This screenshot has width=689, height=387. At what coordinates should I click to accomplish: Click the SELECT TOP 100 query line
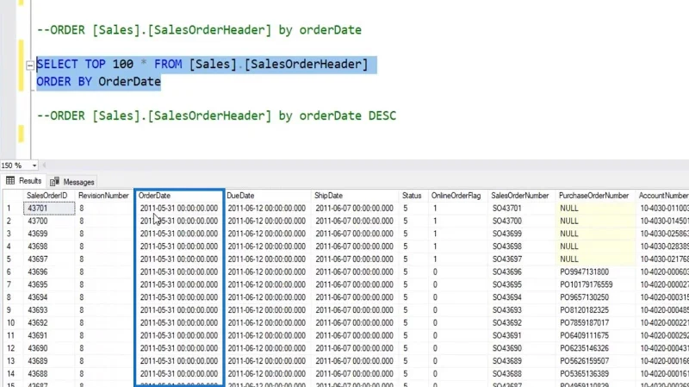click(x=202, y=64)
